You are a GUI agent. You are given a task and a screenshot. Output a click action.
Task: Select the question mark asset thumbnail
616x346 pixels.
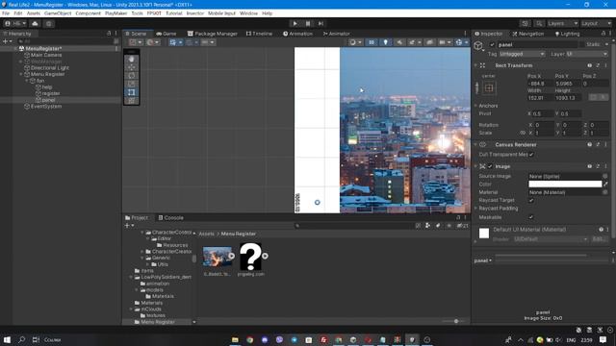250,257
